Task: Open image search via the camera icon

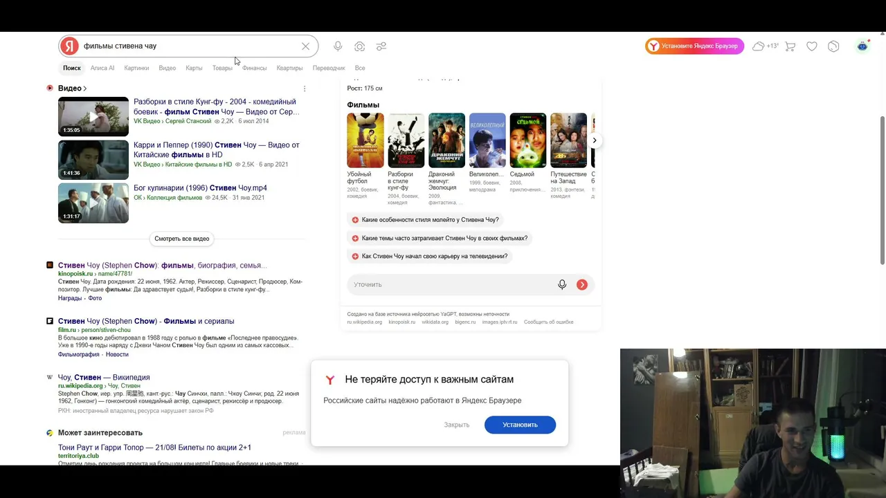Action: 359,46
